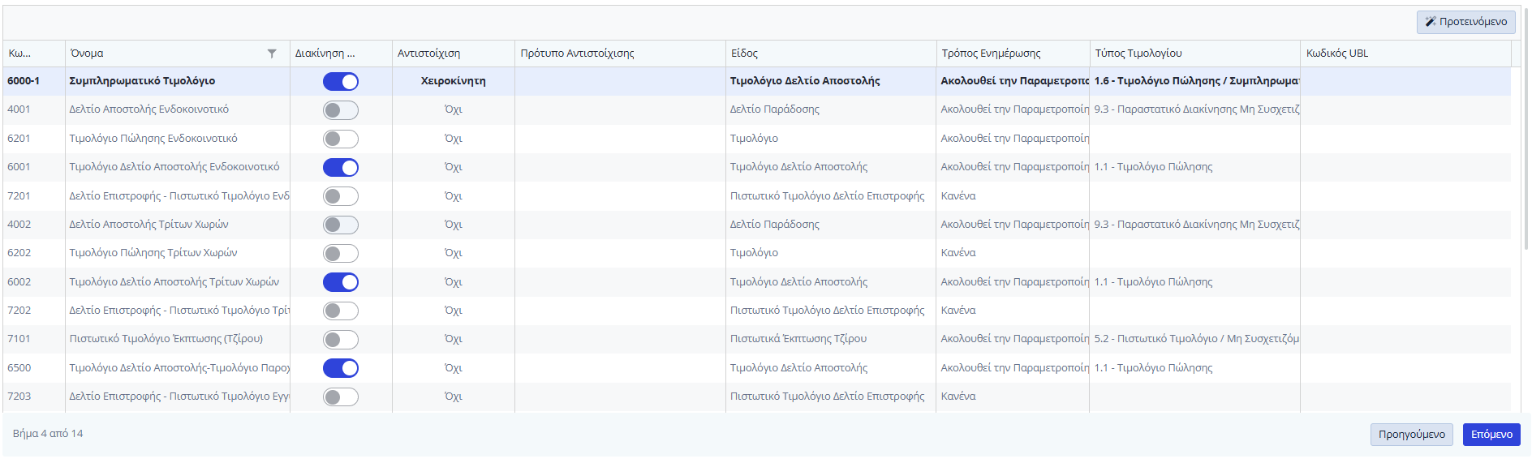Screen dimensions: 1532x463
Task: Go back with Προηγούμενο button
Action: coord(1411,435)
